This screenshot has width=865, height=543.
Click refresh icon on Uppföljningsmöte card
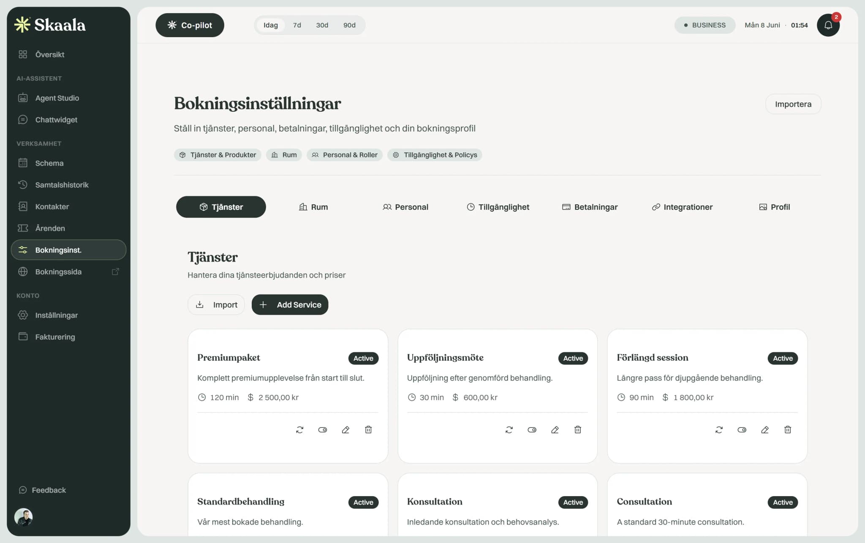click(509, 430)
